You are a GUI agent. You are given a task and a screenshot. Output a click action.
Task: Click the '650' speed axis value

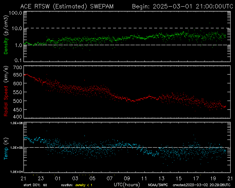point(18,75)
